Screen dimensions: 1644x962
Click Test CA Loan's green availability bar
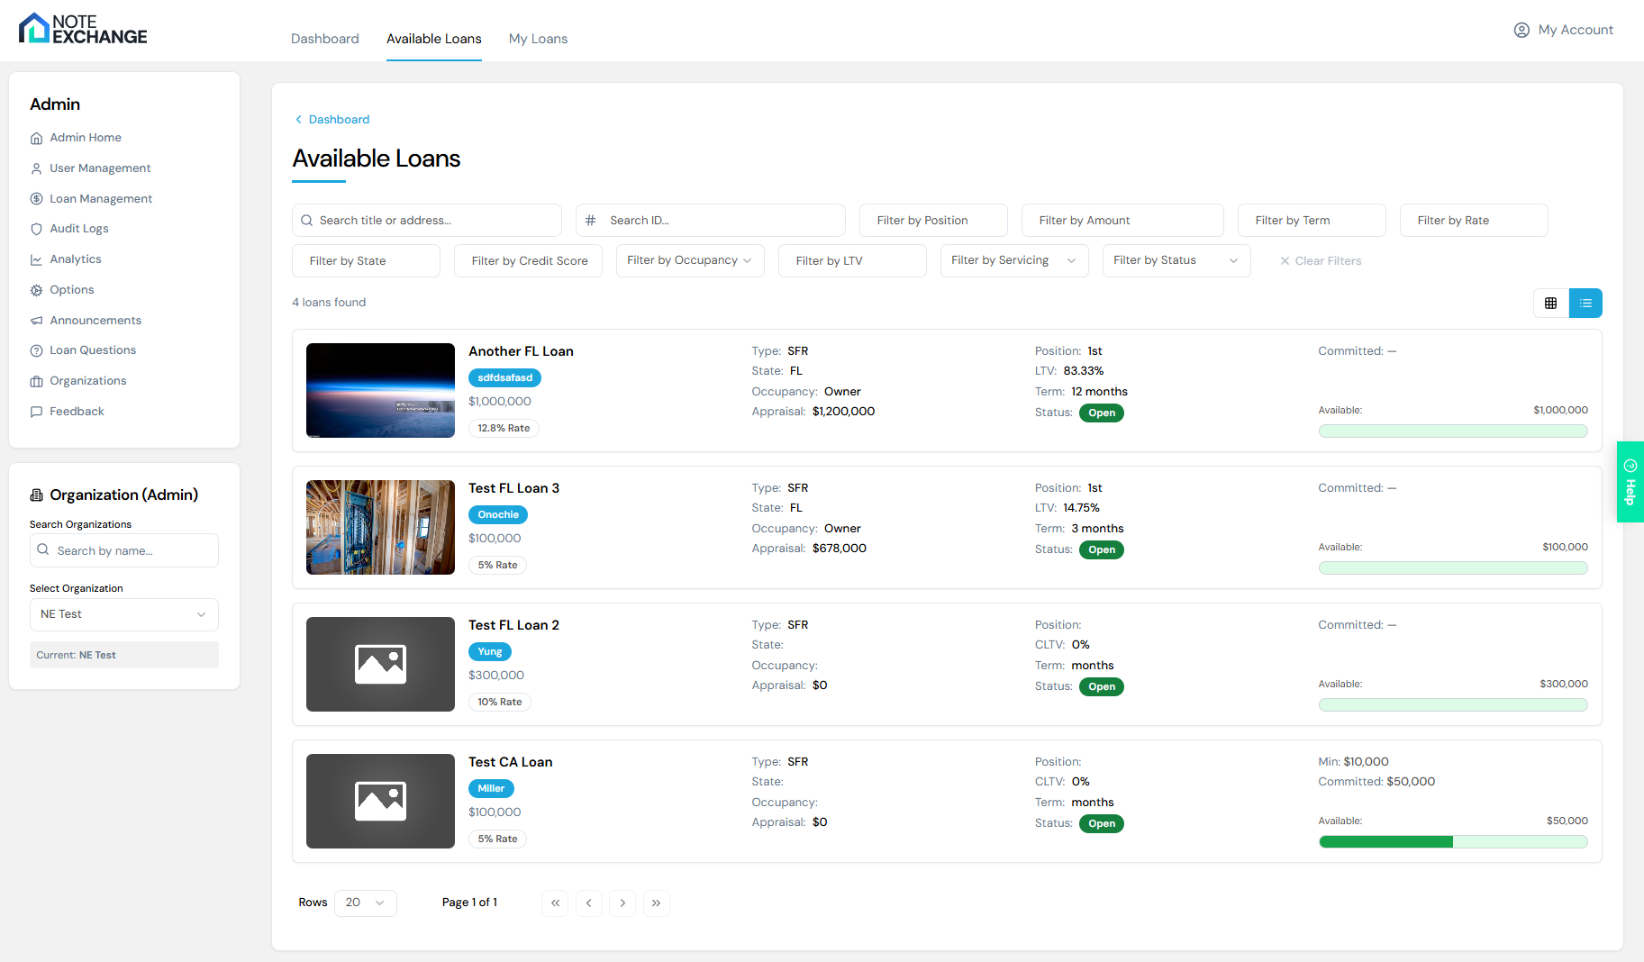(1452, 841)
